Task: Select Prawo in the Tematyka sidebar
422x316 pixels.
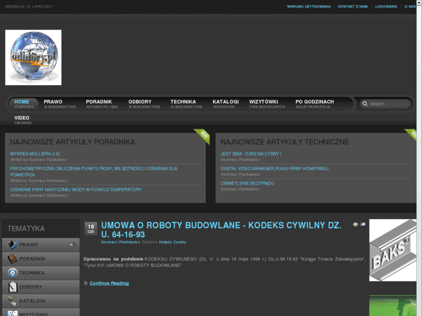Action: tap(41, 245)
